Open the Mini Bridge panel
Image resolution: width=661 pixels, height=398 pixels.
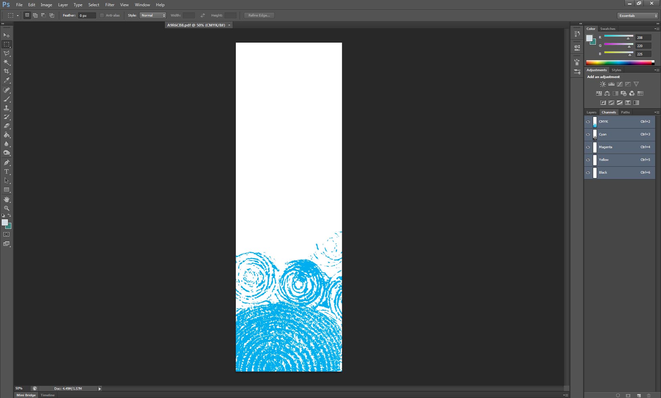[26, 395]
